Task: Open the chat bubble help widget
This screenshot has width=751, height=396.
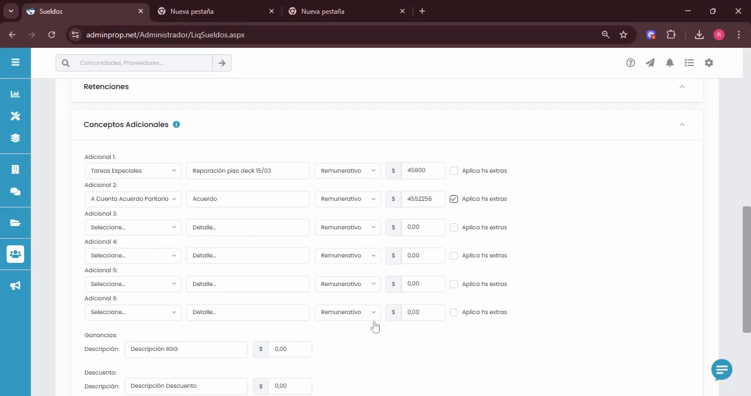Action: [722, 370]
